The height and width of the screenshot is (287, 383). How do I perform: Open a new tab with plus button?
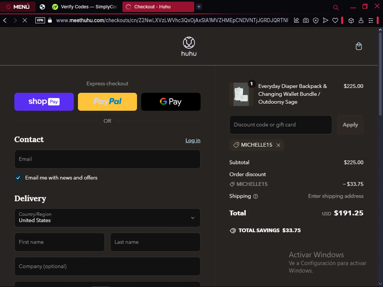pos(199,7)
